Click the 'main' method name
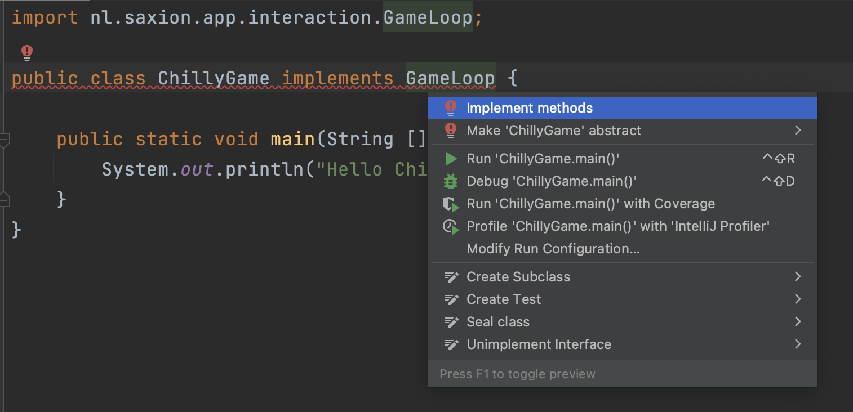This screenshot has height=412, width=853. click(x=292, y=139)
